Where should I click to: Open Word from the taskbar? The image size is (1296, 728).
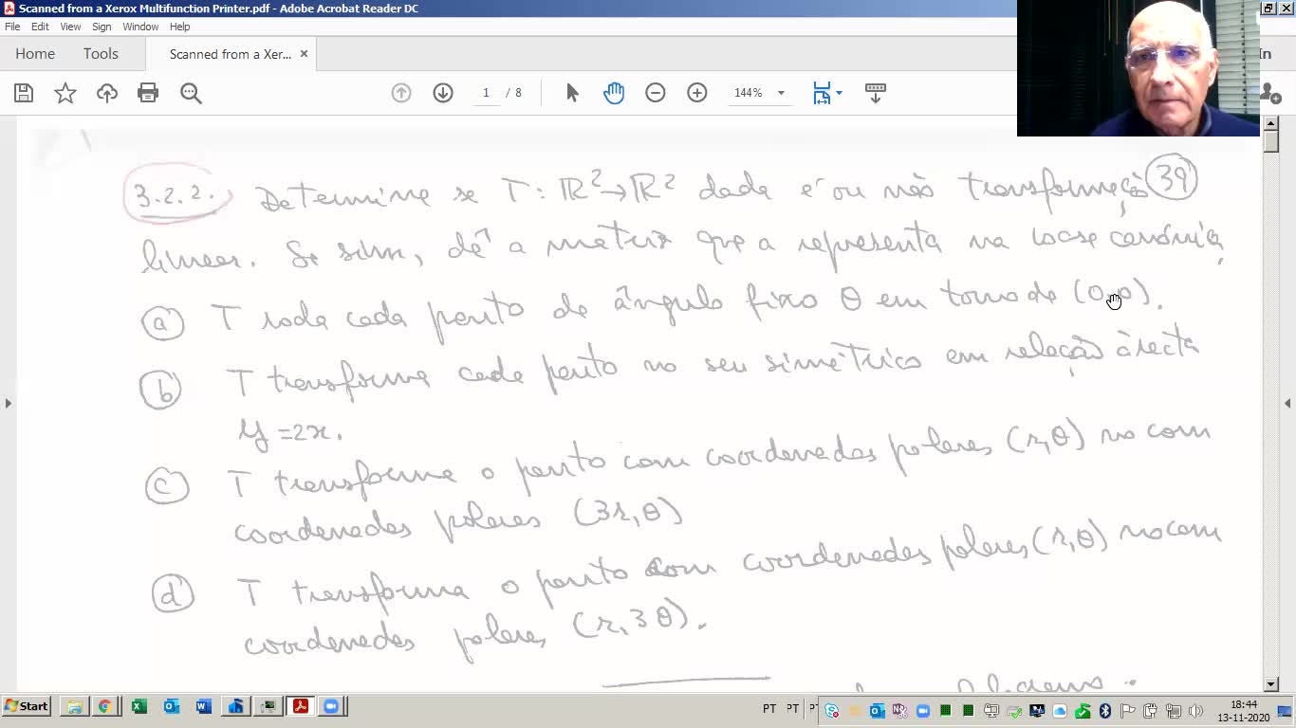[203, 706]
